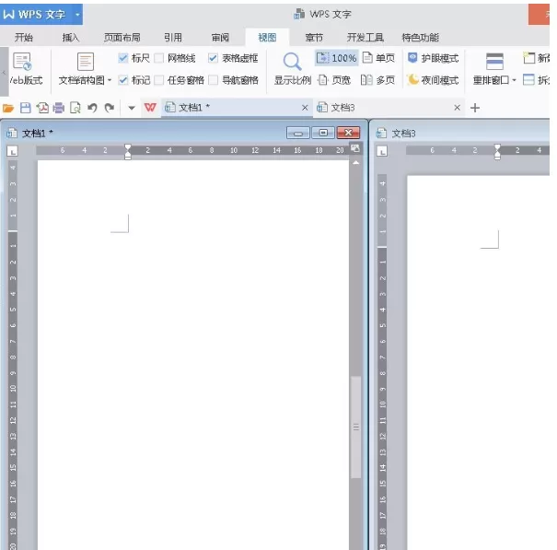Click the tab stop selector in 文档1
This screenshot has width=557, height=550.
pyautogui.click(x=13, y=151)
